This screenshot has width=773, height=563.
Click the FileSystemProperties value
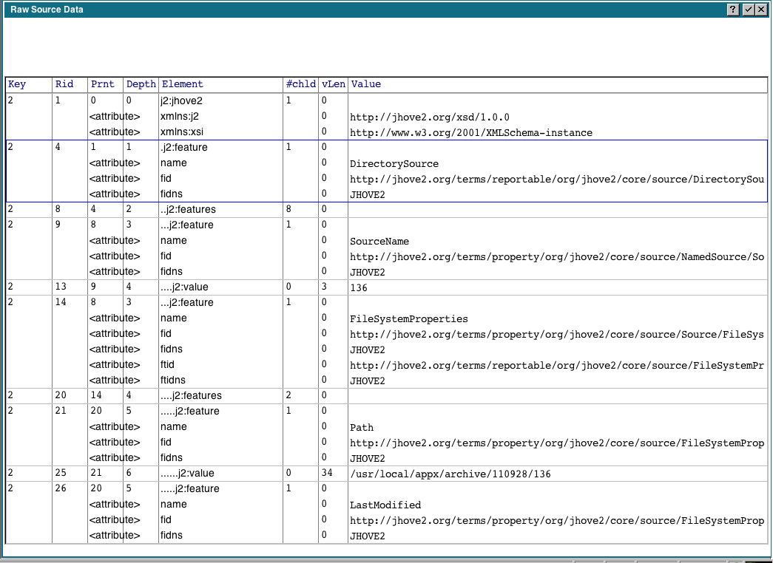408,318
